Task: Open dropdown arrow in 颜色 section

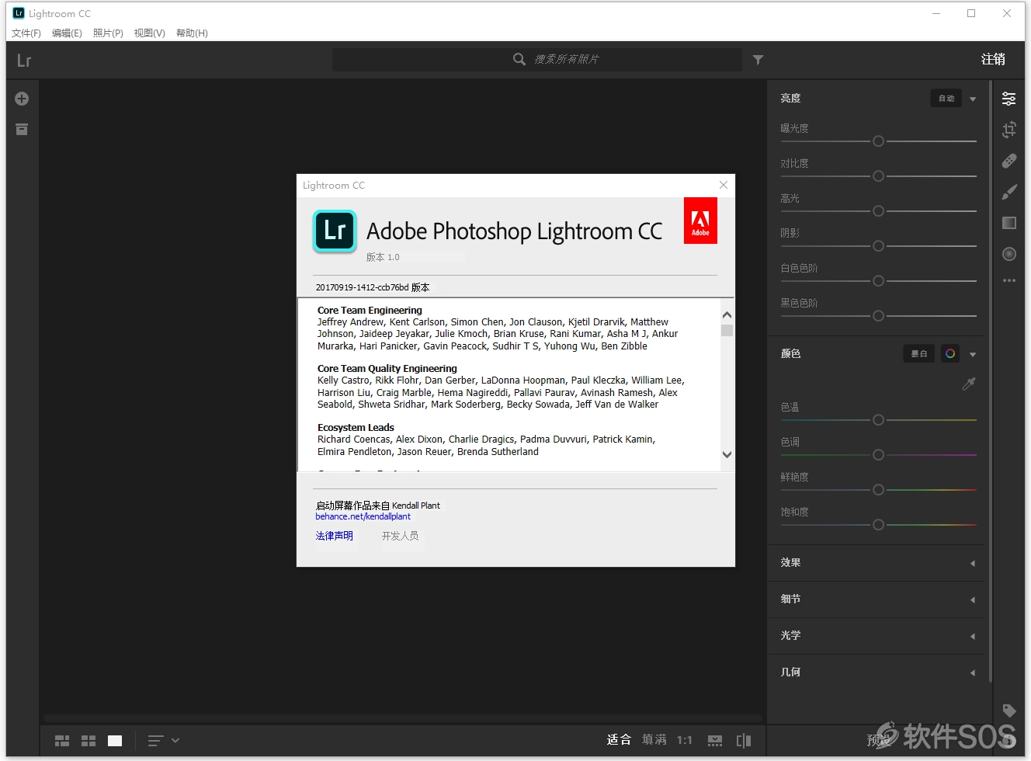Action: (x=973, y=354)
